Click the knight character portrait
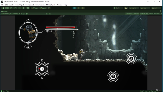Image resolution: width=163 pixels, height=92 pixels. (28, 33)
